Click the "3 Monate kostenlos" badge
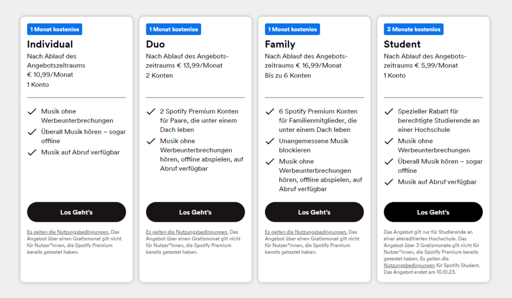Screen dimensions: 512x298 (413, 29)
